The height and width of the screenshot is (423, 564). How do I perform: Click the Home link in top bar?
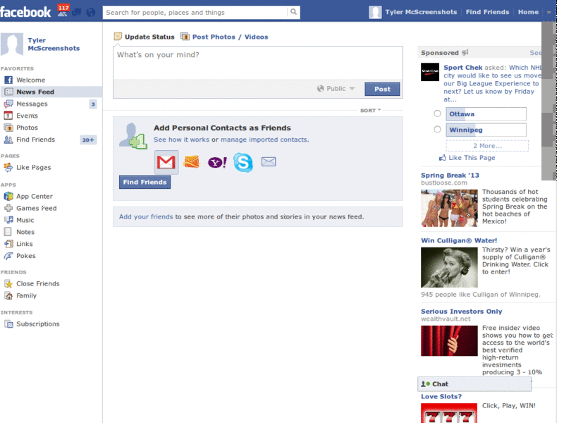pos(528,12)
